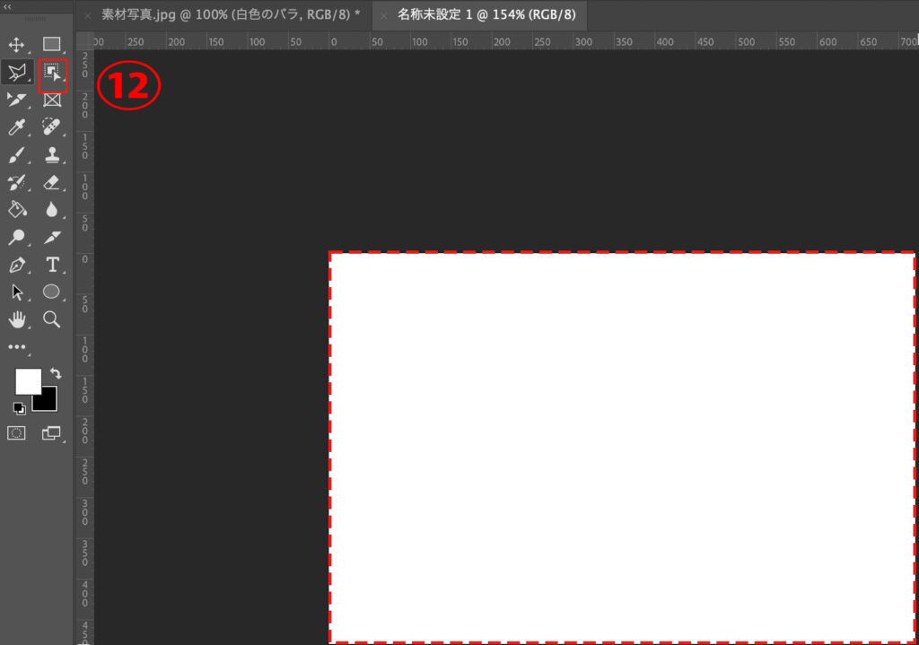The image size is (919, 645).
Task: Select the Frame tool
Action: pyautogui.click(x=52, y=100)
